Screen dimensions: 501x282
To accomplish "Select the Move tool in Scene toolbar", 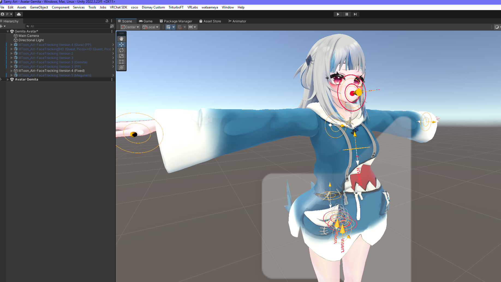I will click(121, 44).
